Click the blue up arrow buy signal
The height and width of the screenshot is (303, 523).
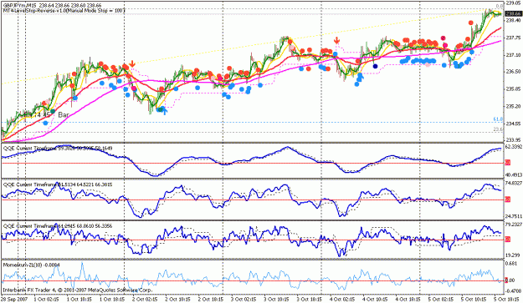pos(164,111)
